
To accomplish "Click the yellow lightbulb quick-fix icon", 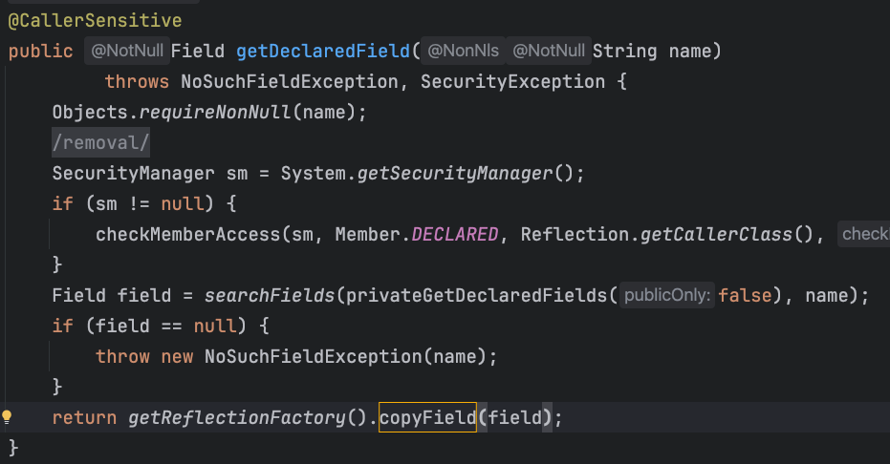I will pos(7,417).
